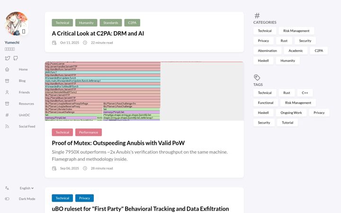Click the Yumechi avatar image
341x213 pixels.
[16, 24]
